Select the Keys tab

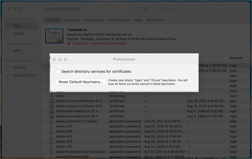(x=138, y=20)
